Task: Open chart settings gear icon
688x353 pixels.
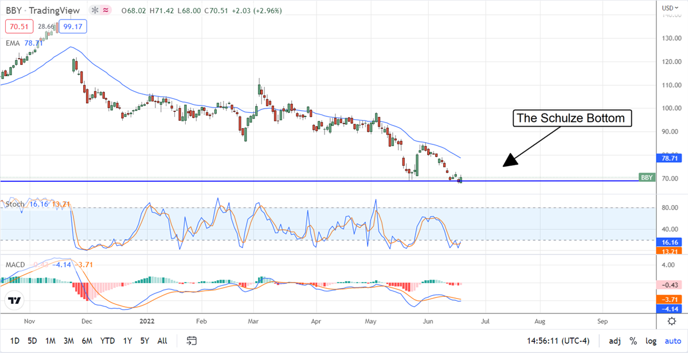Action: [x=671, y=321]
